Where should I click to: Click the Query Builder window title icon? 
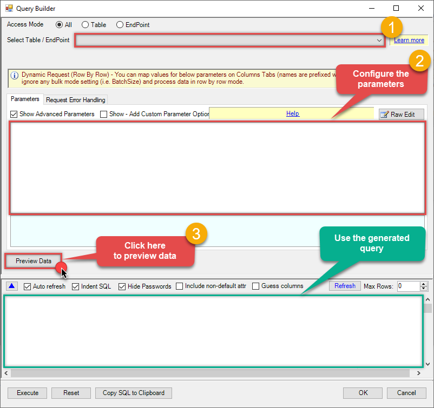(9, 9)
